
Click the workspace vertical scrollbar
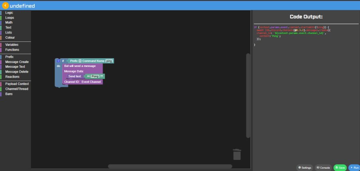click(248, 96)
